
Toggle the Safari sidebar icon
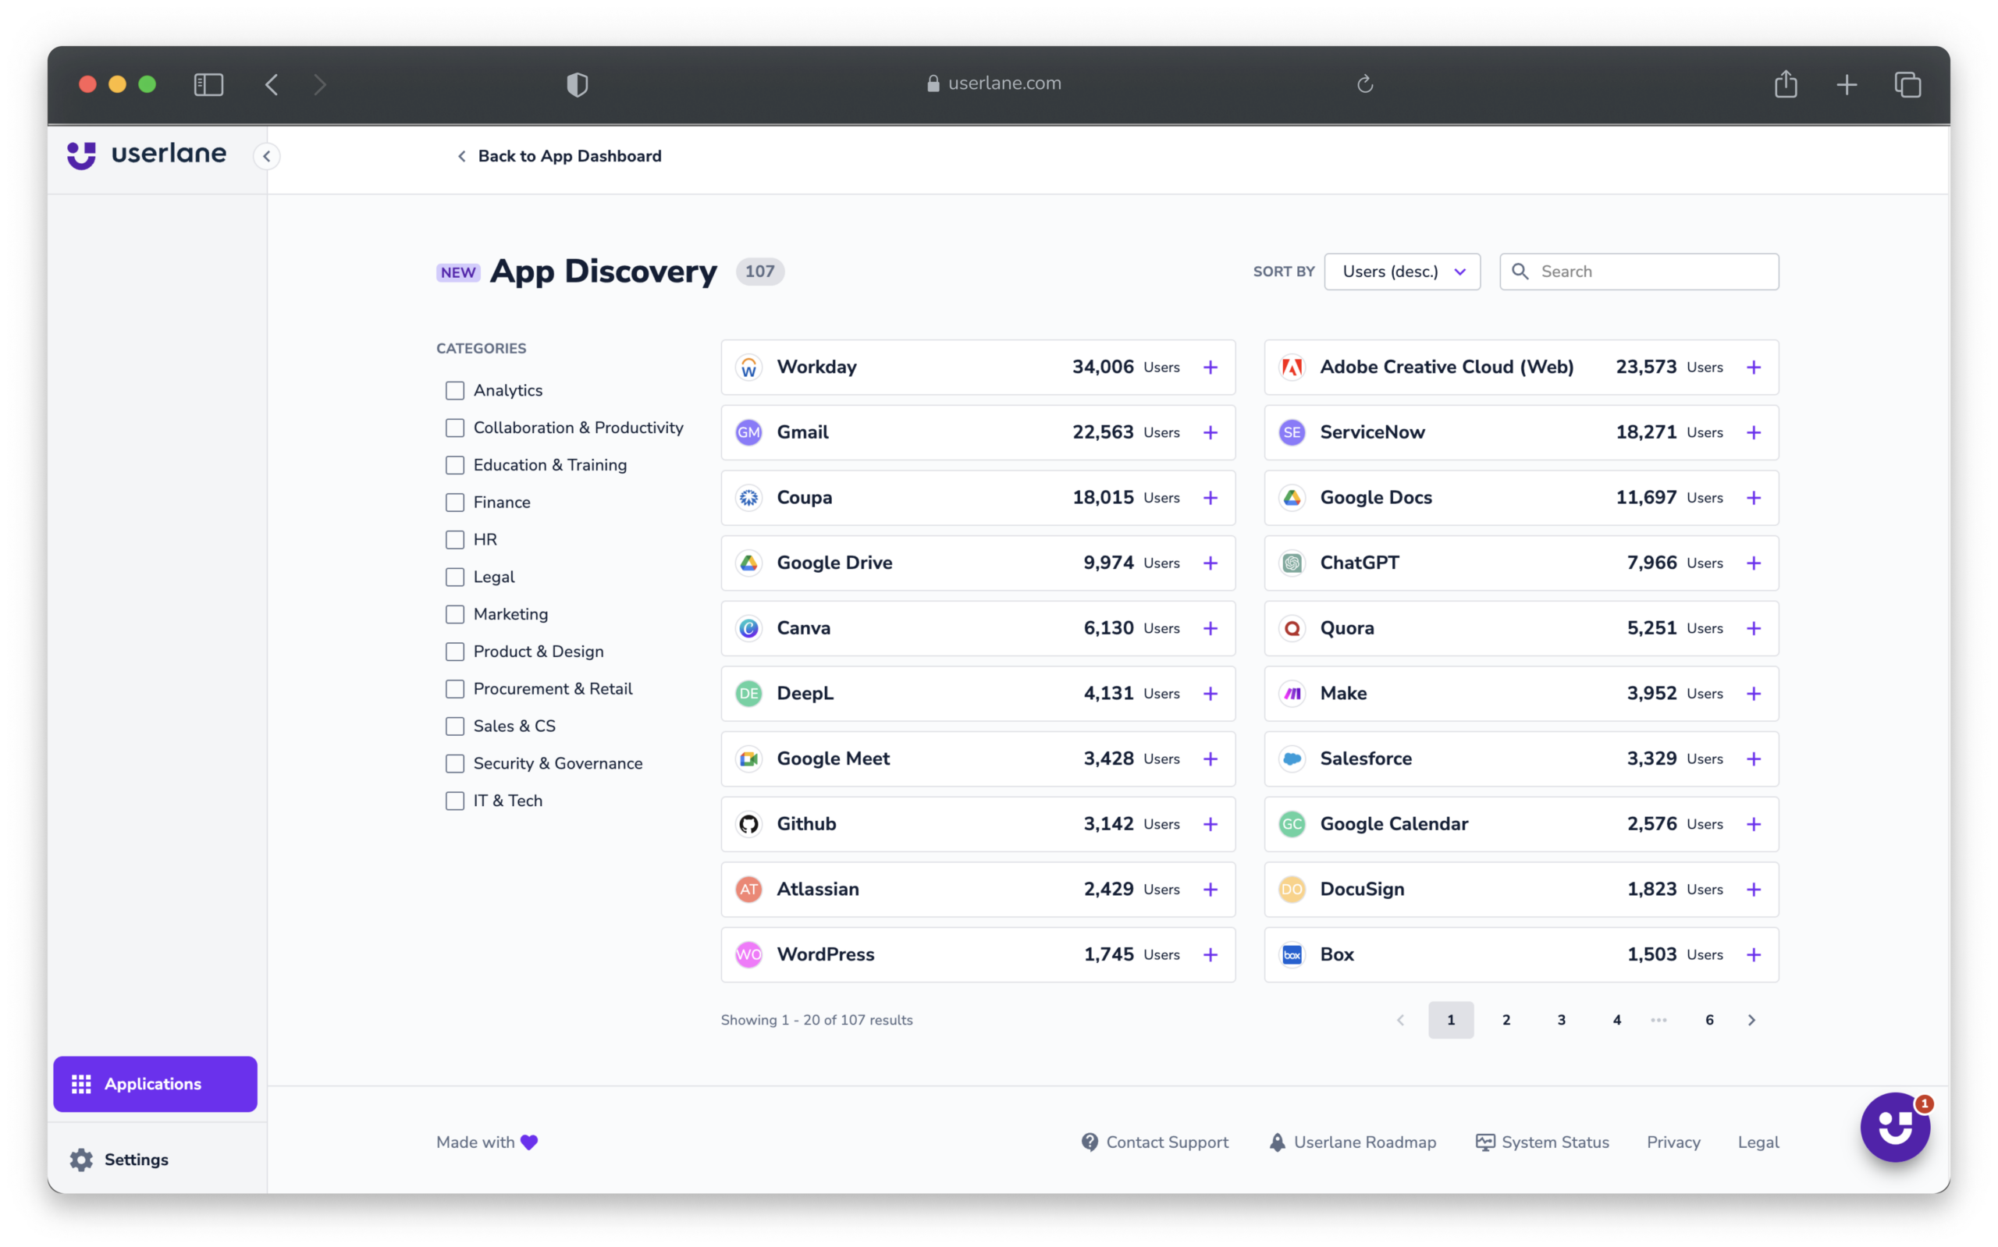tap(208, 84)
